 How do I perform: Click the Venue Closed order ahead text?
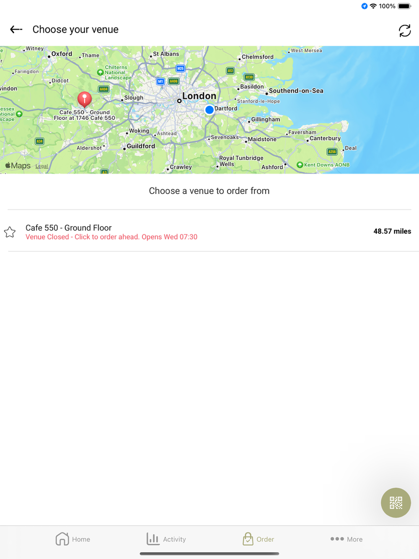tap(111, 237)
